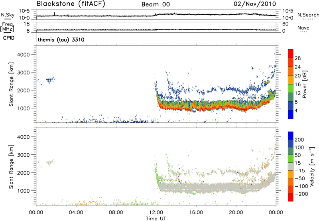The height and width of the screenshot is (221, 319).
Task: Click the noise spike in the N.Sky trace
Action: point(54,14)
